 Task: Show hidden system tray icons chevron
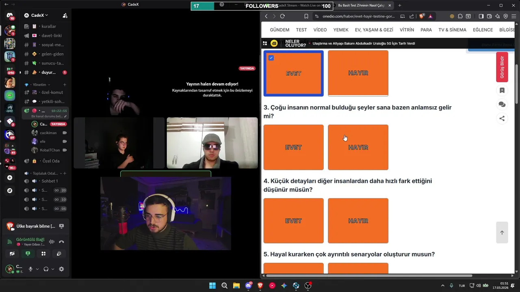point(443,286)
